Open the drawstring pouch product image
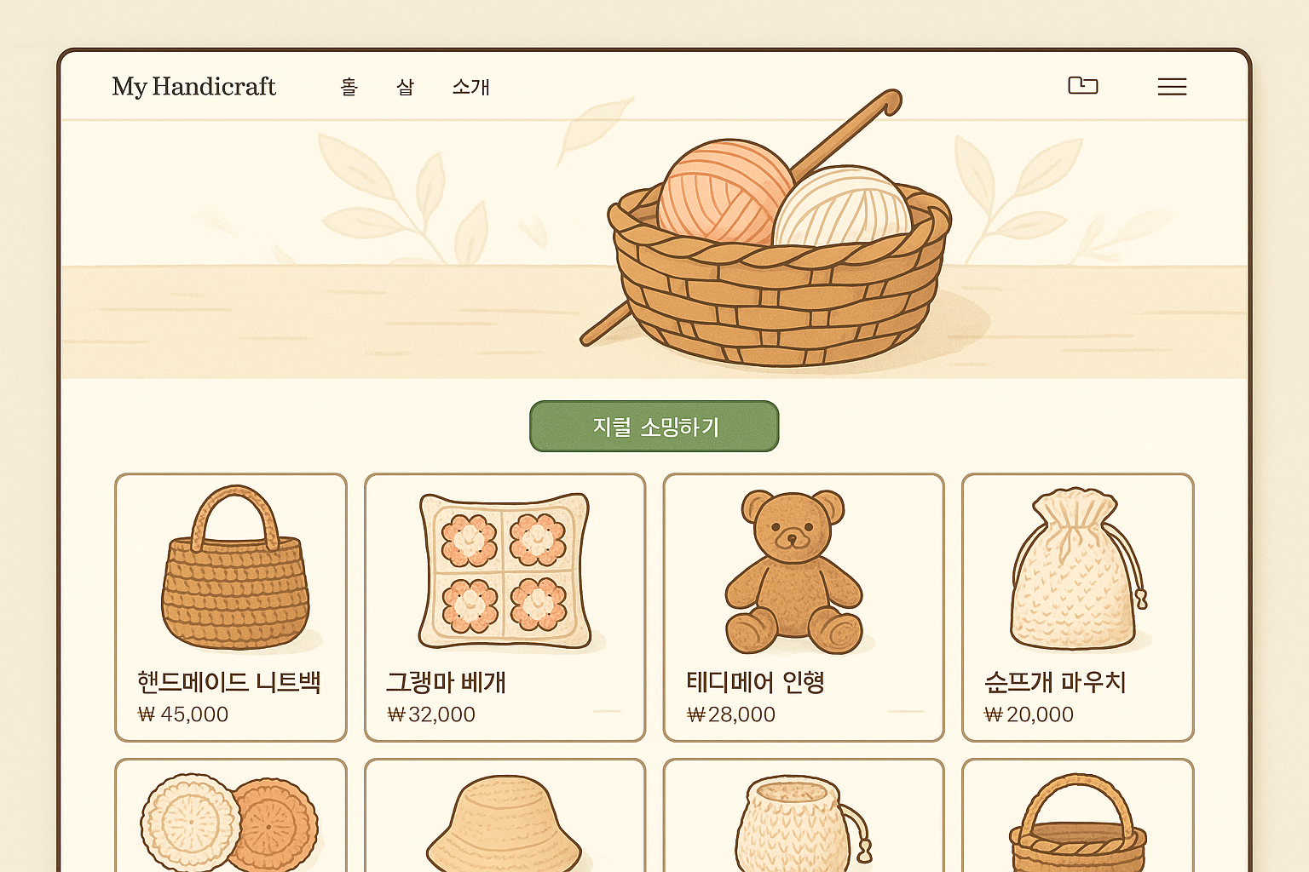This screenshot has height=872, width=1309. pos(1075,569)
